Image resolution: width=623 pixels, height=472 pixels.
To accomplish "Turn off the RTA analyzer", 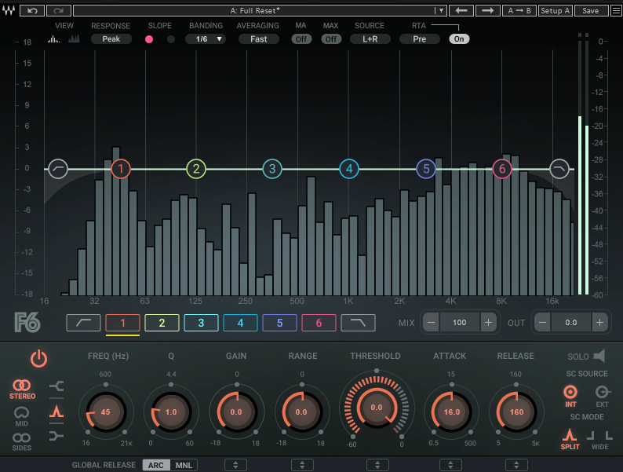I will (x=459, y=38).
